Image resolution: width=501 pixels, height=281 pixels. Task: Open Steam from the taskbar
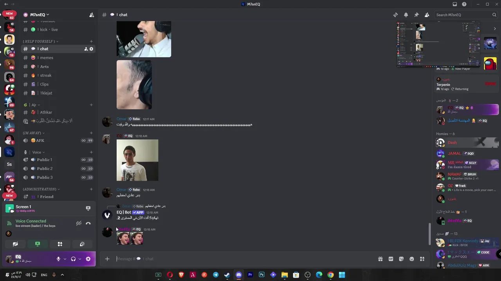point(227,275)
